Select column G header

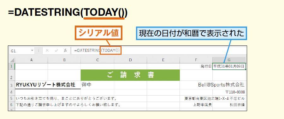coord(229,60)
